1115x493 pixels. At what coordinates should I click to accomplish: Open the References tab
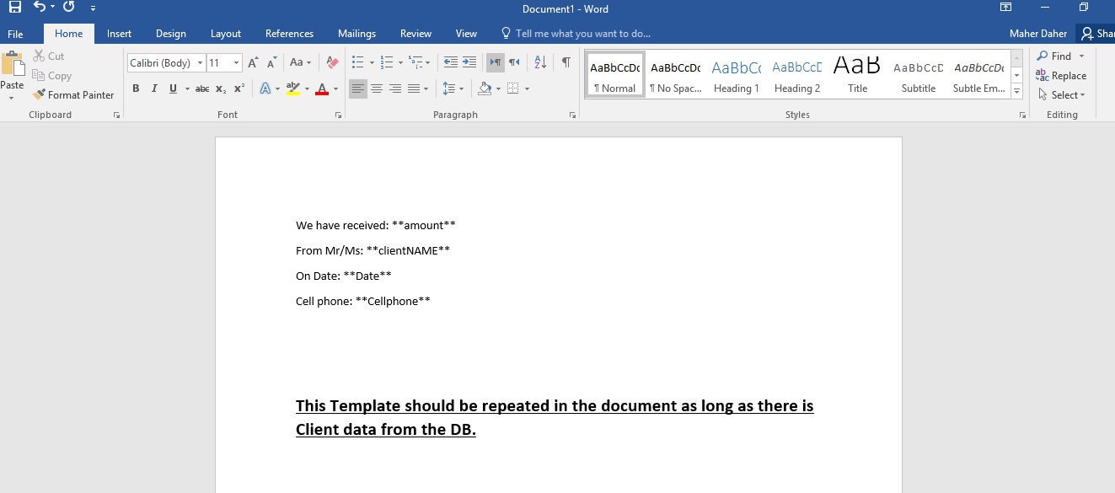coord(289,34)
